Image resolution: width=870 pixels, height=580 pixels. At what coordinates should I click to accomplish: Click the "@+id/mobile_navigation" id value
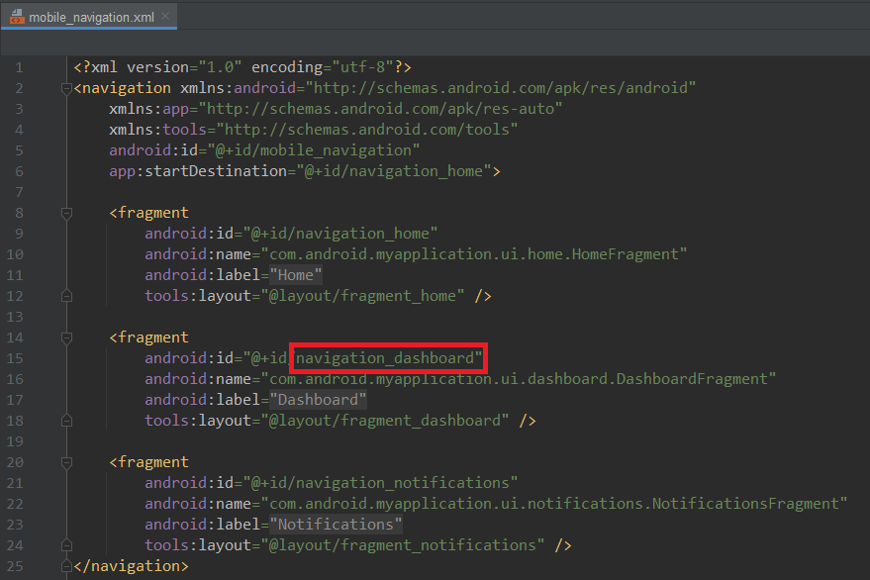tap(313, 150)
